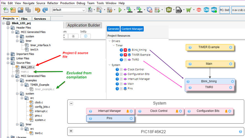Open the Refactor menu
This screenshot has height=138, width=245.
(x=53, y=3)
